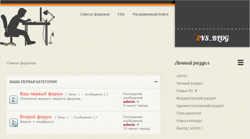Open the Ваш первый форум forum
The width and height of the screenshot is (250, 139).
[41, 94]
